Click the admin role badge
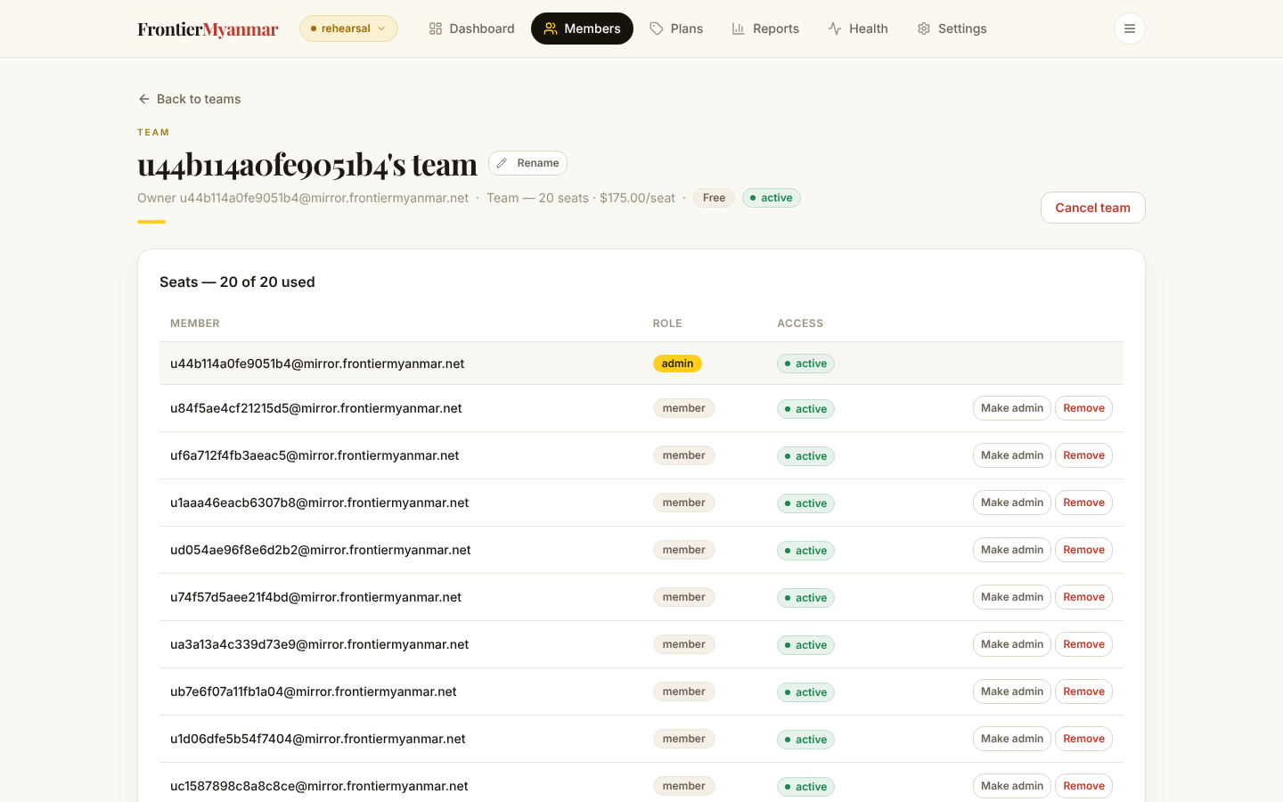Screen dimensions: 1283x802 tap(677, 364)
